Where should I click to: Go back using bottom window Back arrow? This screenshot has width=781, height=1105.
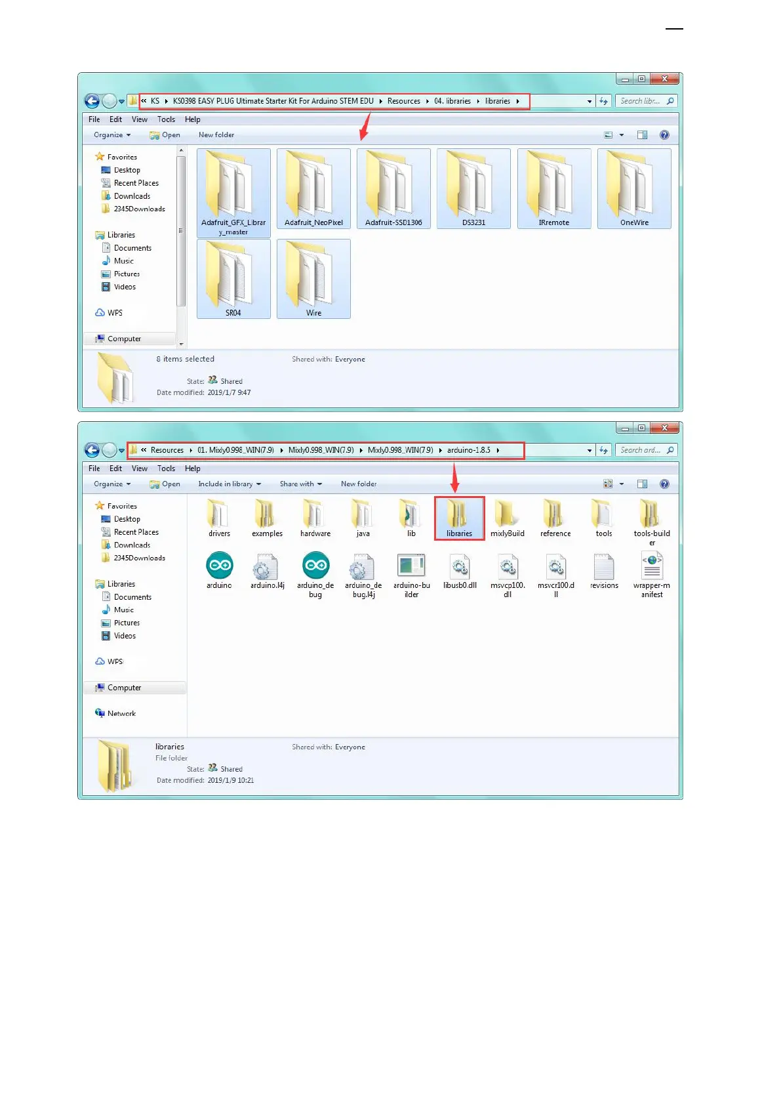tap(92, 450)
